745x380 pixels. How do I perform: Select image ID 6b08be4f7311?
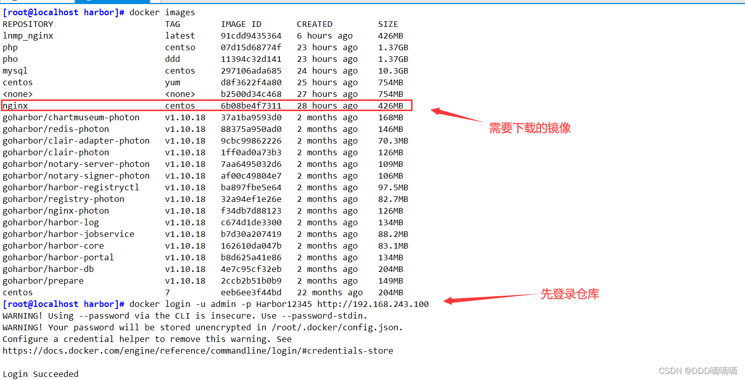point(251,106)
